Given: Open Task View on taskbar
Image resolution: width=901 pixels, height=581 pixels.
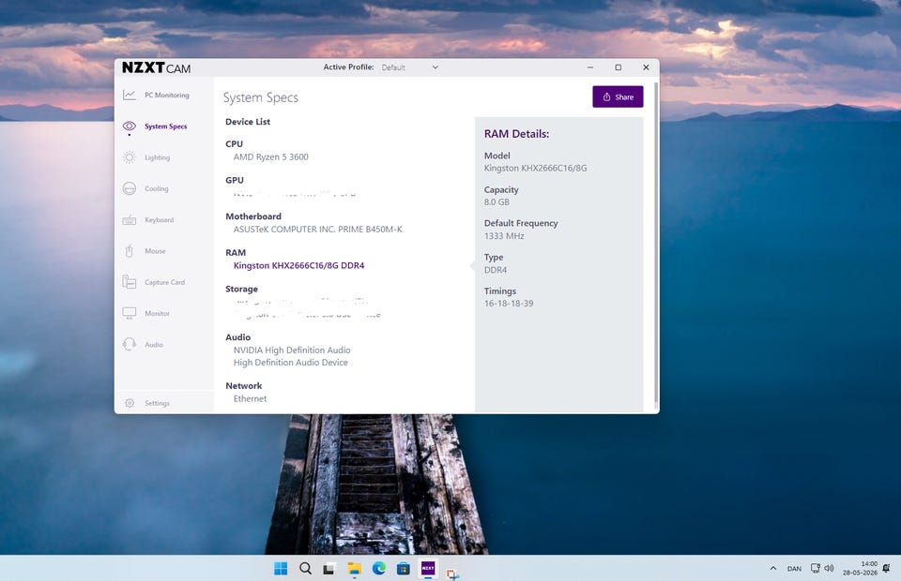Looking at the screenshot, I should 329,569.
